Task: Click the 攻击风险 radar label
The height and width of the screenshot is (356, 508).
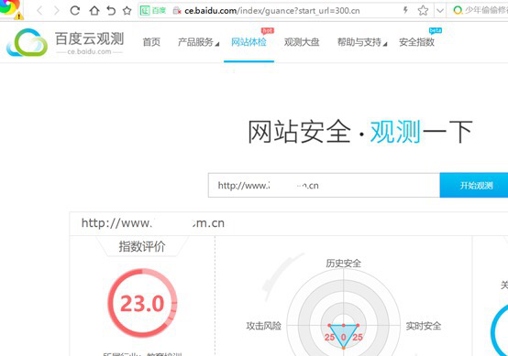Action: (x=264, y=326)
